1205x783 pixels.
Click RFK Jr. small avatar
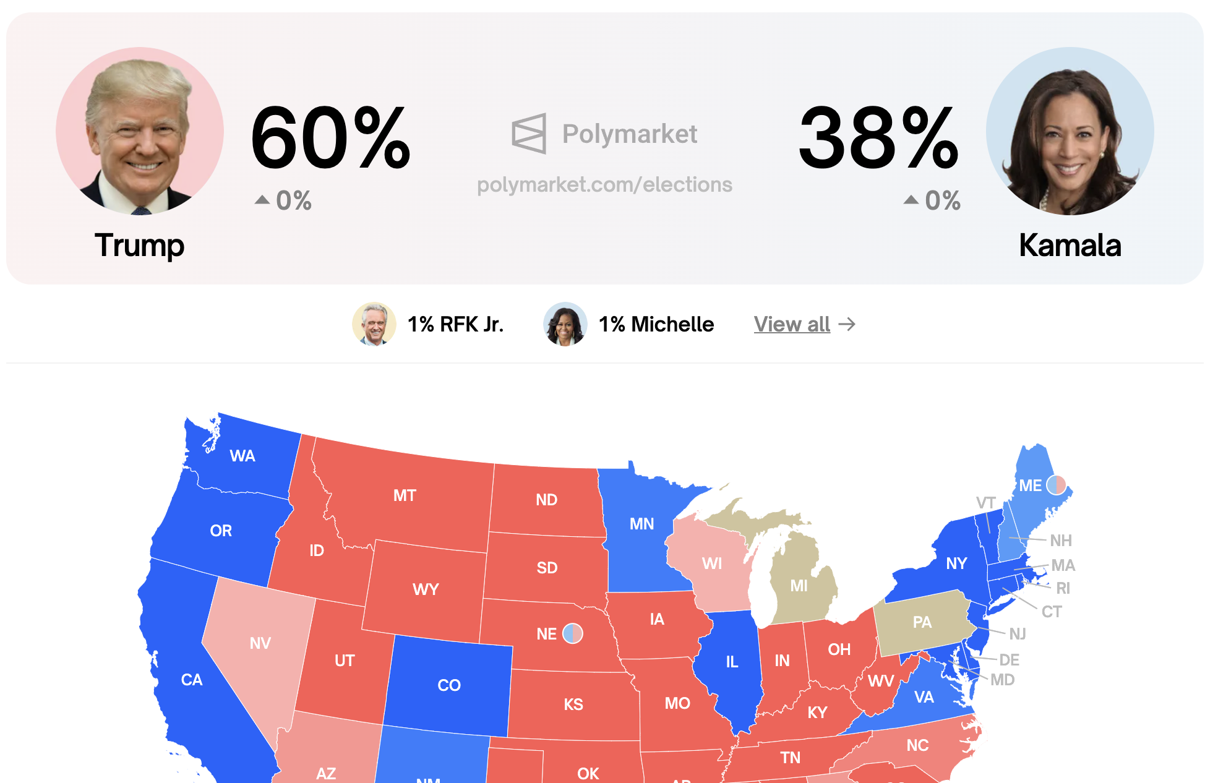(374, 324)
